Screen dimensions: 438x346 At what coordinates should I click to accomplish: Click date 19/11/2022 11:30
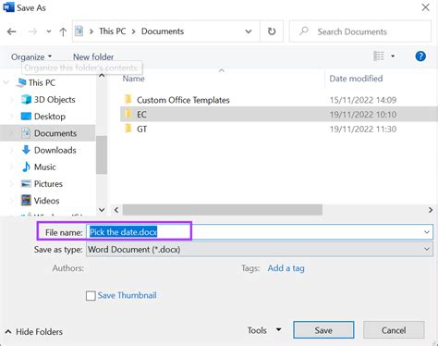[x=363, y=129]
